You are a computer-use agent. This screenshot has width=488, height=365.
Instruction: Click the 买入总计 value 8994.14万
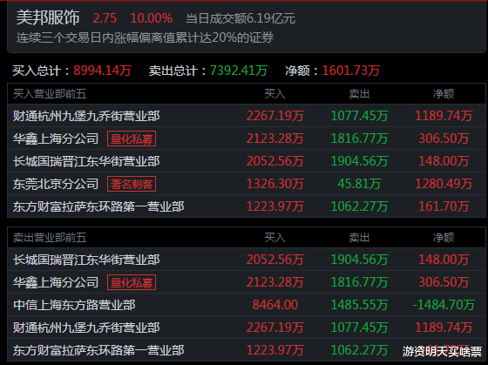pyautogui.click(x=103, y=71)
